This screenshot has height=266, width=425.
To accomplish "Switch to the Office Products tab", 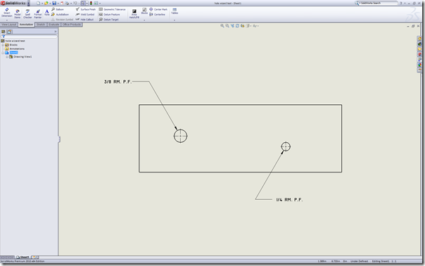I will [72, 25].
